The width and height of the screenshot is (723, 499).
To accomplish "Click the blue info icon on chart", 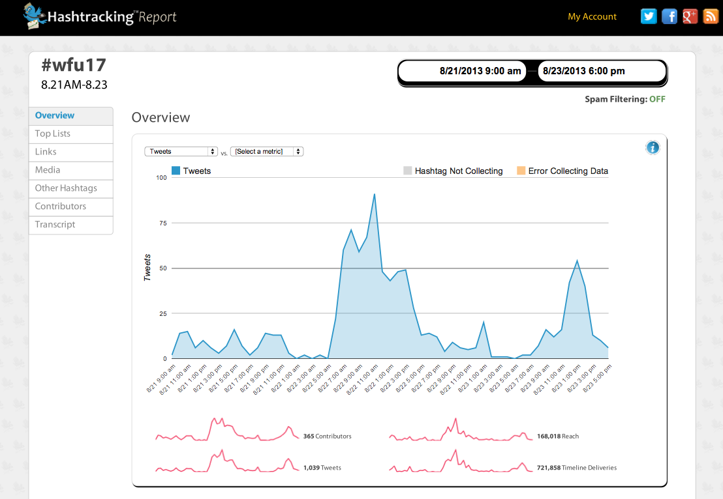I will click(x=653, y=148).
